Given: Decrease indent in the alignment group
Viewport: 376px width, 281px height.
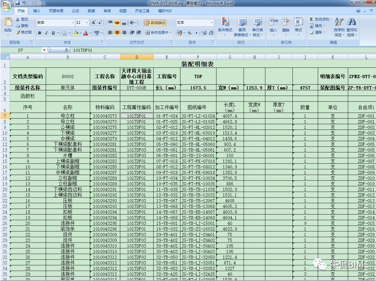Looking at the screenshot, I should [x=132, y=33].
